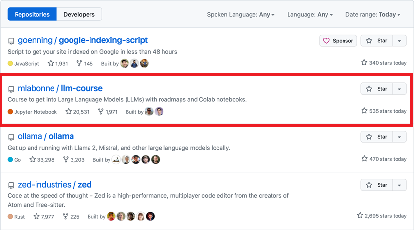View 1,971 forks of llm-course
The width and height of the screenshot is (416, 230).
point(108,112)
